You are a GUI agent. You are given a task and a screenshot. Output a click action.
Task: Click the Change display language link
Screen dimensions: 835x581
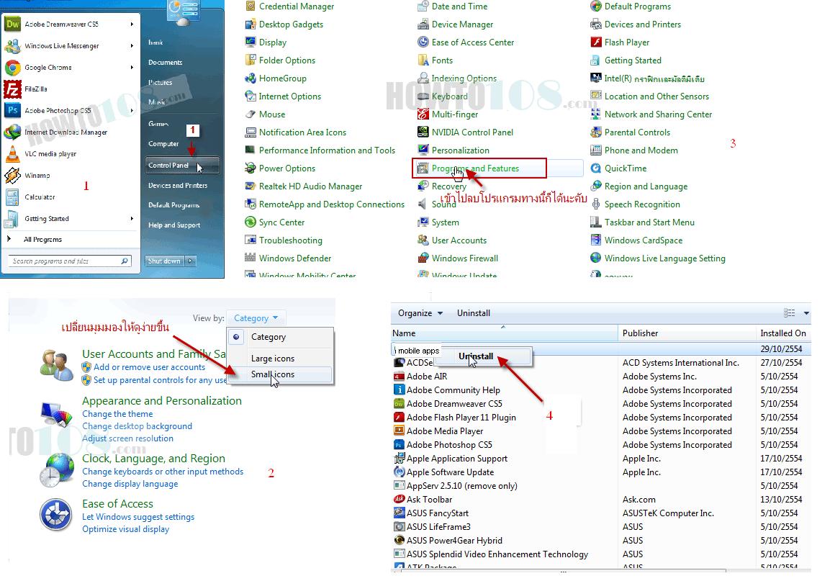[130, 484]
